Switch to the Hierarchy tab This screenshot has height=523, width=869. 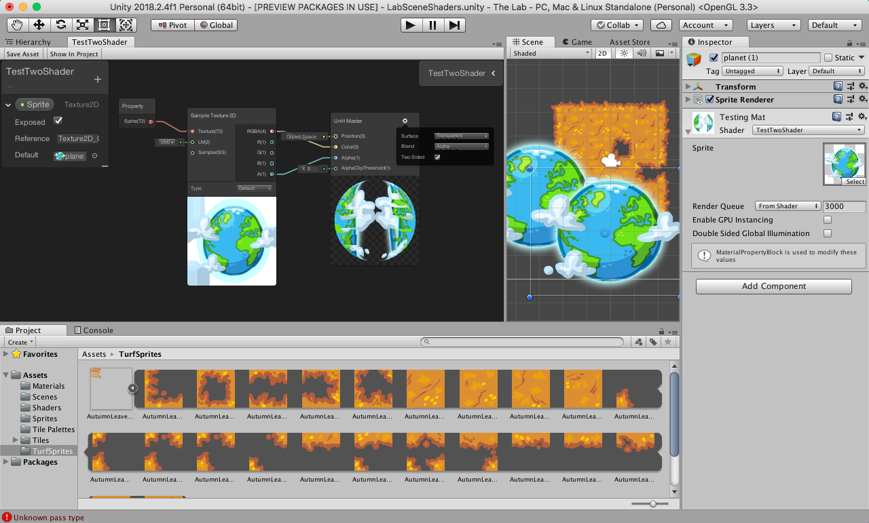coord(29,42)
